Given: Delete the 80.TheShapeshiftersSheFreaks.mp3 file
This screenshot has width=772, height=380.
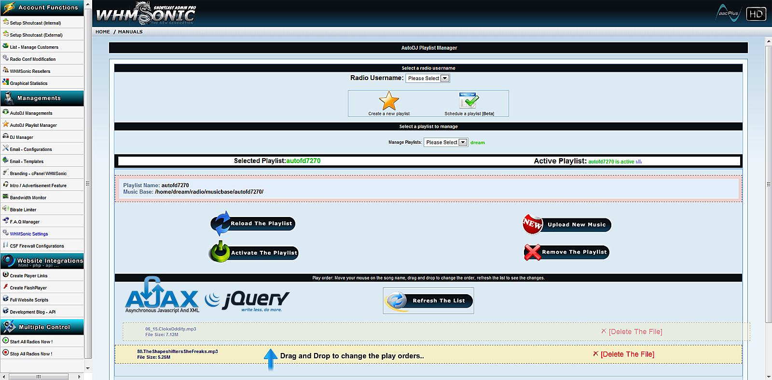Looking at the screenshot, I should click(x=623, y=354).
